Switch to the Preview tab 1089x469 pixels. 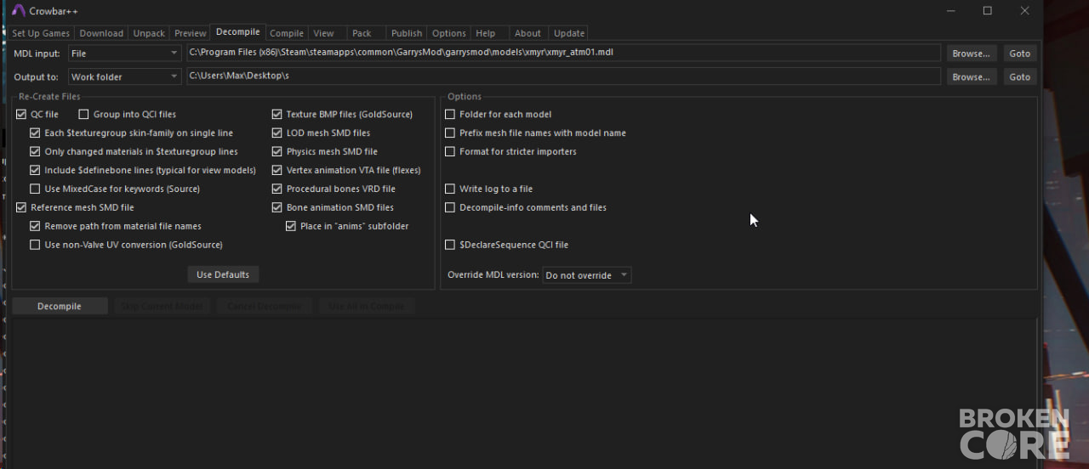coord(190,33)
